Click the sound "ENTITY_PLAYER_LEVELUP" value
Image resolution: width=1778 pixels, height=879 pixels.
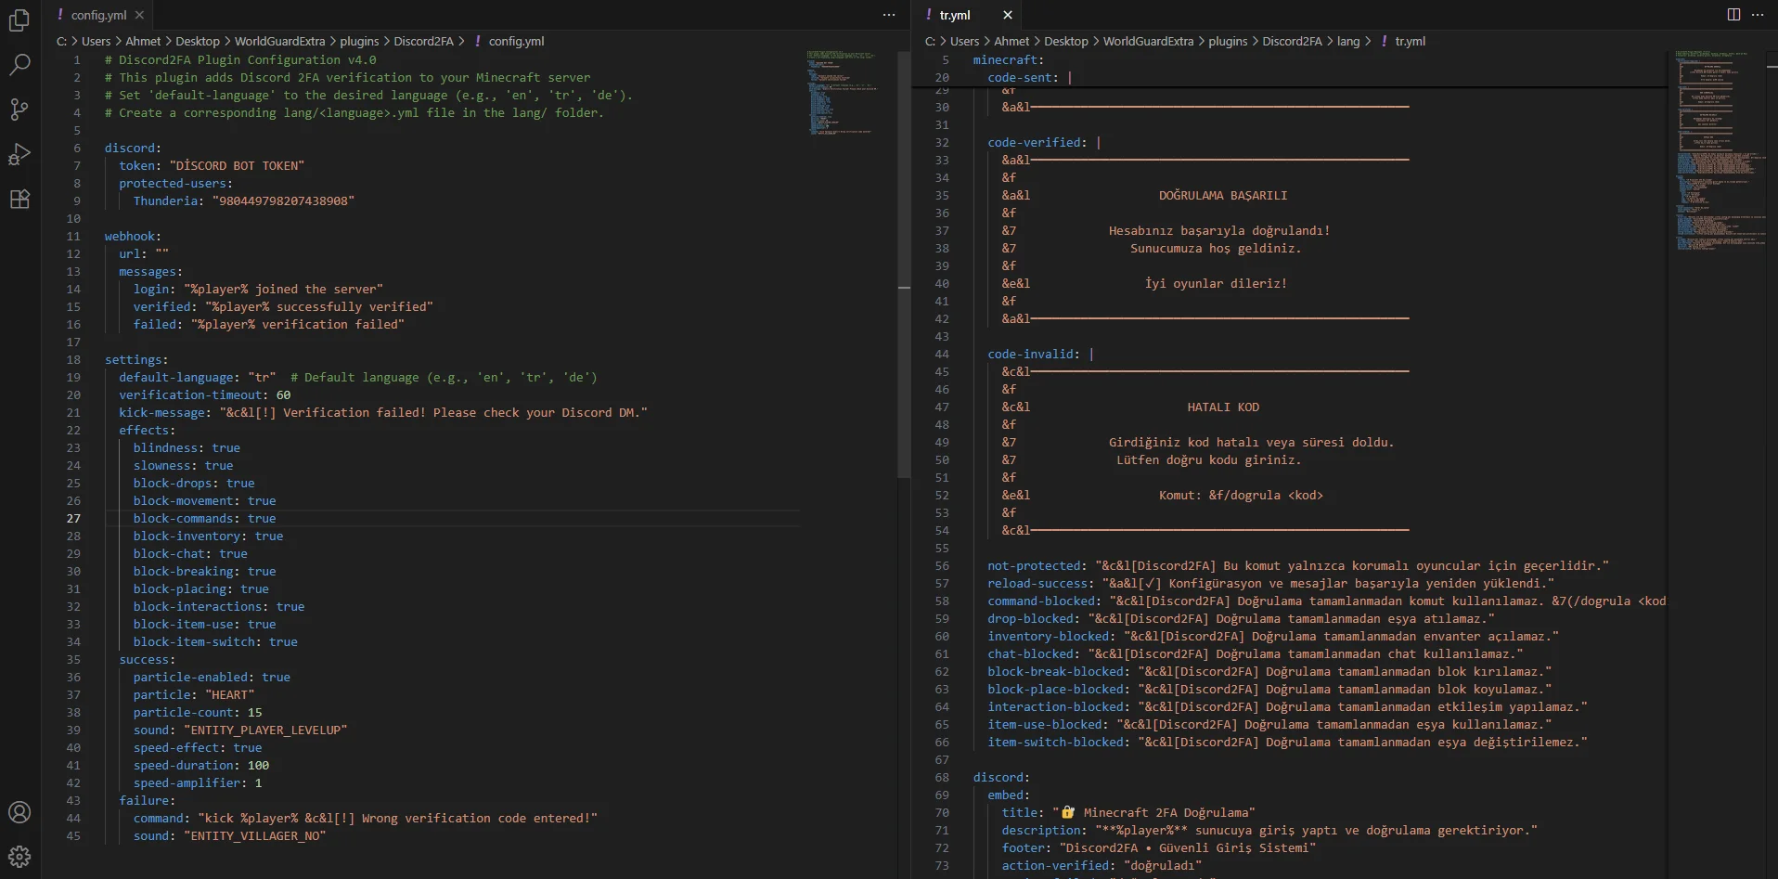click(x=265, y=730)
